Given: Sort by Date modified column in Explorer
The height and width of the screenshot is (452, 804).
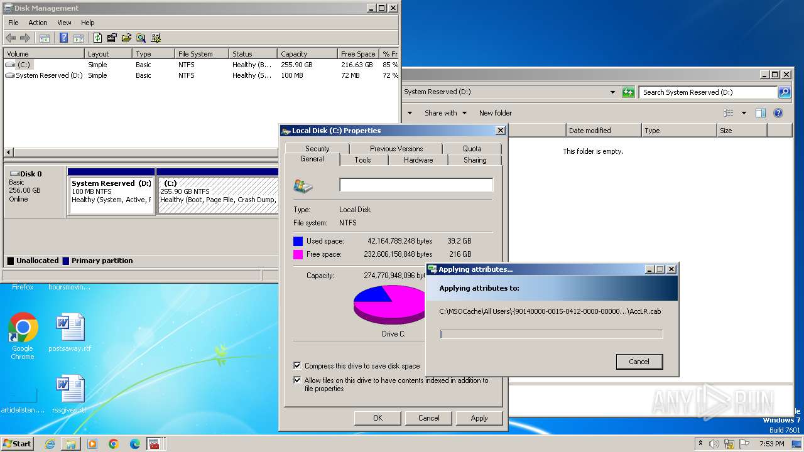Looking at the screenshot, I should click(x=604, y=131).
